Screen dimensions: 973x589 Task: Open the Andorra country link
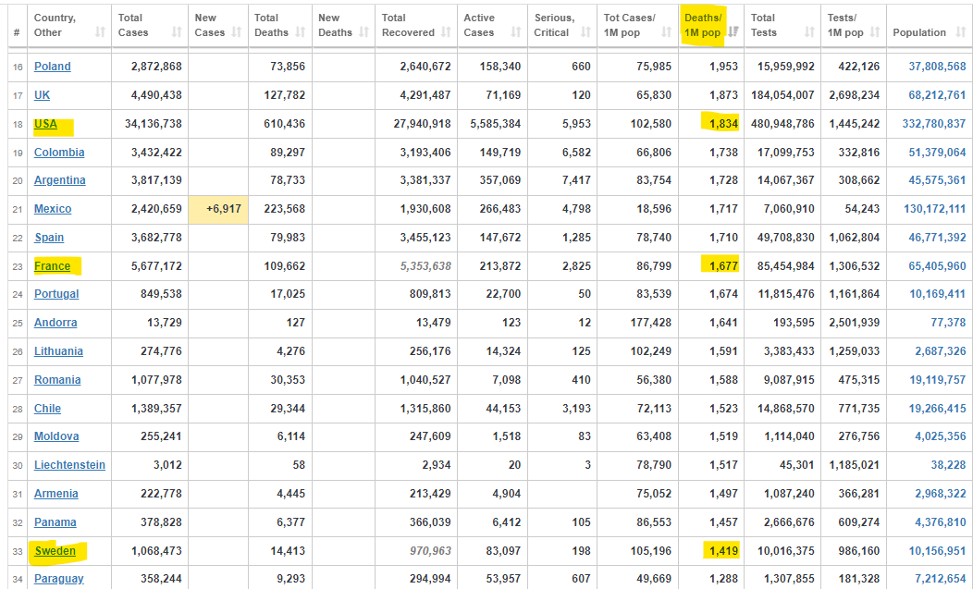55,322
